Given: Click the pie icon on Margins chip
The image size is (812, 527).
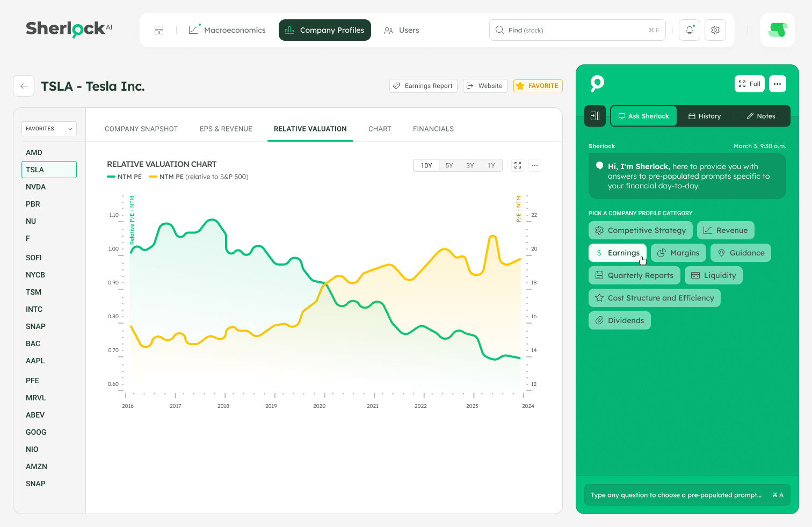Looking at the screenshot, I should (x=662, y=253).
